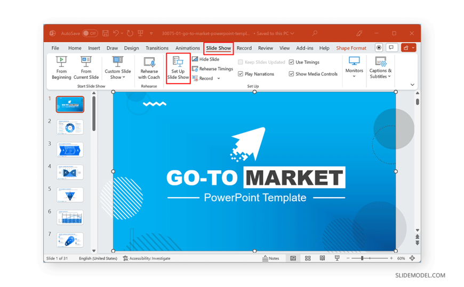Save the presentation with the save icon
This screenshot has width=464, height=287.
tap(106, 34)
